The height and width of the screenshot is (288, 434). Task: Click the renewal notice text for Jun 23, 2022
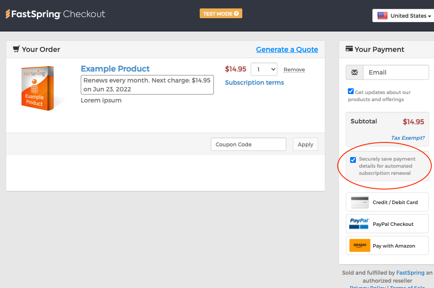147,85
